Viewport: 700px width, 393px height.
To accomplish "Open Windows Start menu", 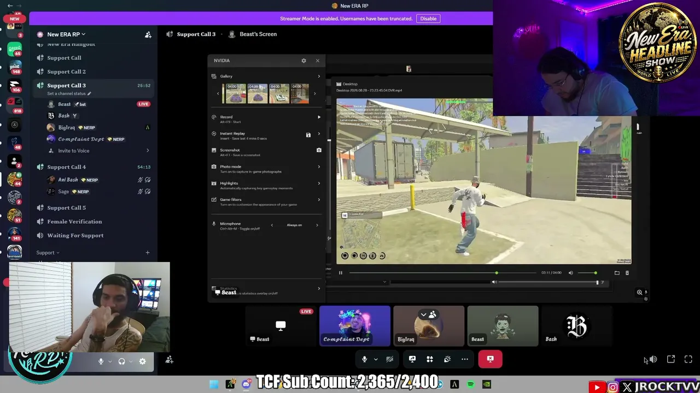I will [x=214, y=385].
